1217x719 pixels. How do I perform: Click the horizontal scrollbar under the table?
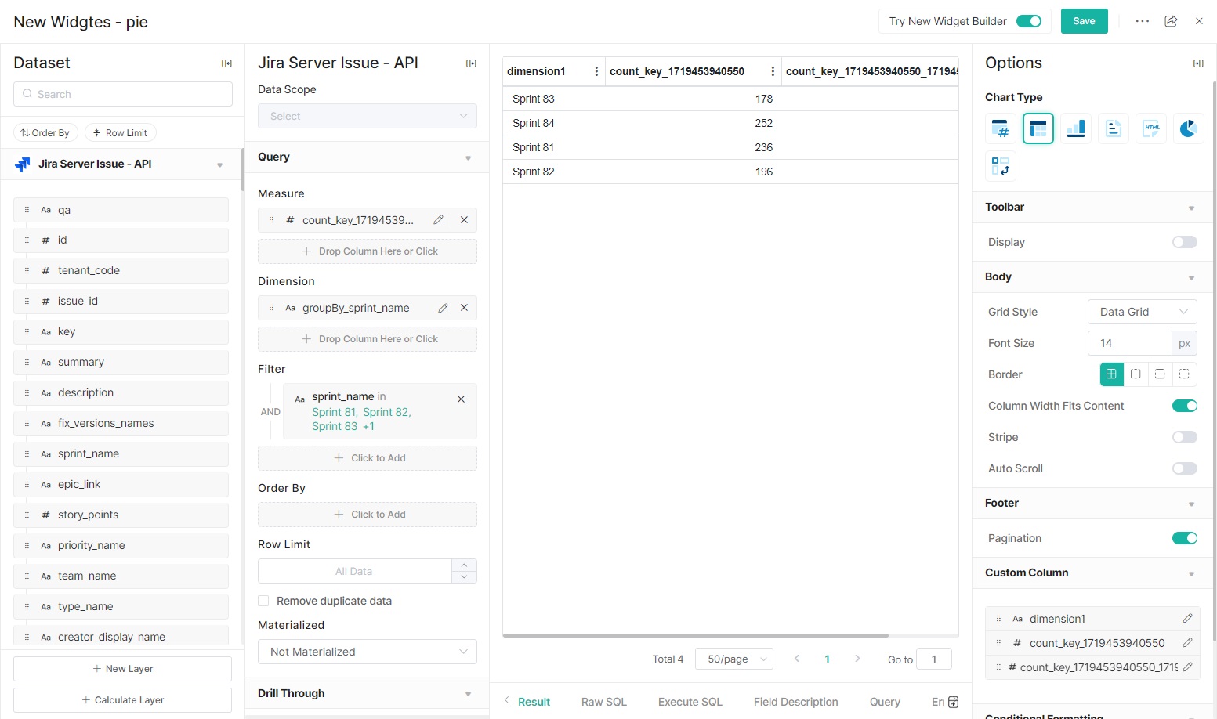pyautogui.click(x=695, y=635)
